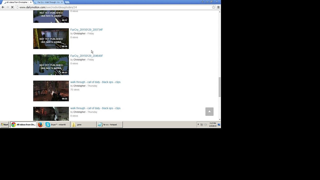This screenshot has width=320, height=180.
Task: Publish the 00:16 FarCry_205734F thumbnail
Action: (51, 38)
